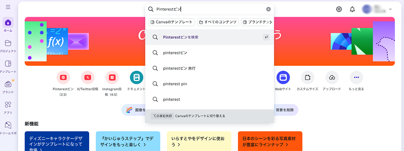Open Apps in sidebar
The height and width of the screenshot is (151, 404).
point(8,107)
